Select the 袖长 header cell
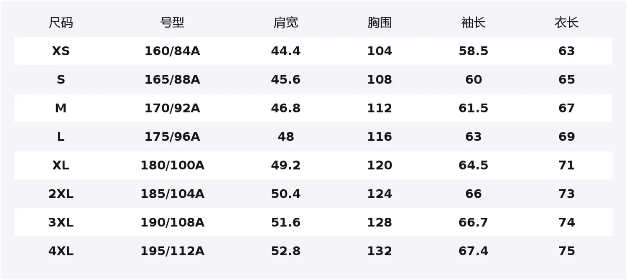This screenshot has height=280, width=627. 473,23
